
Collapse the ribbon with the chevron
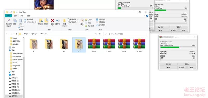(145, 16)
